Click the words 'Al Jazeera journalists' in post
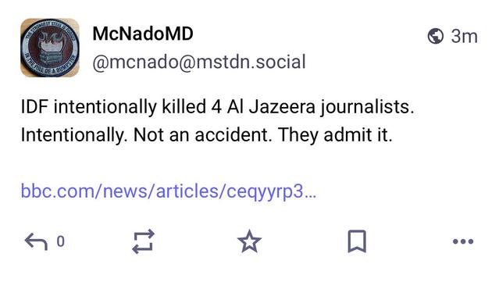Viewport: 499px width, 282px height. (x=320, y=107)
